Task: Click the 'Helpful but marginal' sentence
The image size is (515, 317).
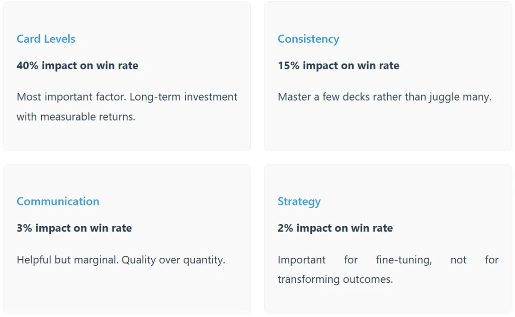Action: tap(67, 260)
